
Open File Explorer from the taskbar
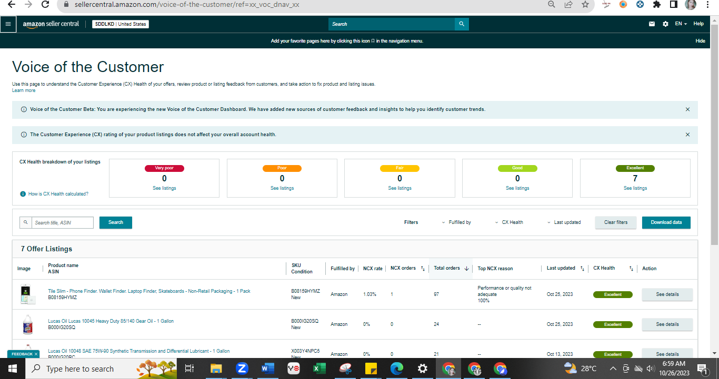click(x=216, y=368)
